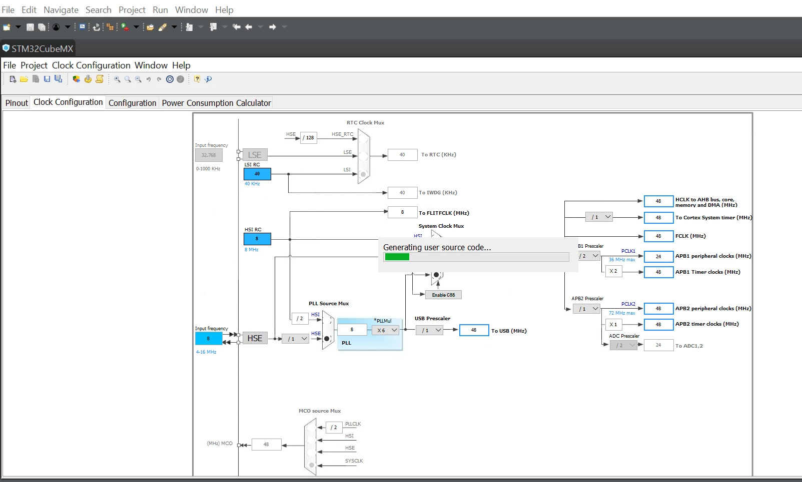Click the single blue-disk Save icon in the CubeMX toolbar
Image resolution: width=802 pixels, height=482 pixels.
tap(47, 79)
